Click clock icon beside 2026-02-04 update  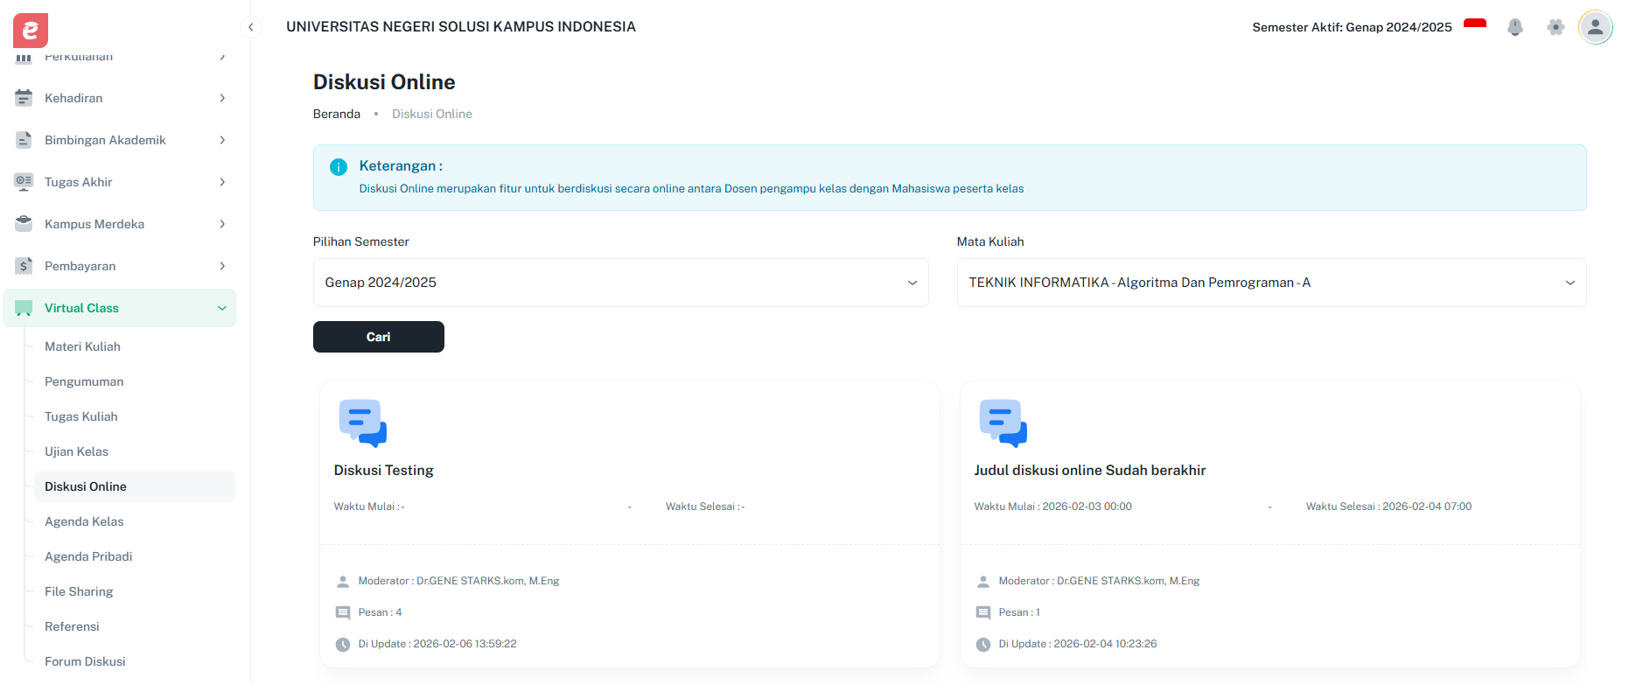[983, 645]
